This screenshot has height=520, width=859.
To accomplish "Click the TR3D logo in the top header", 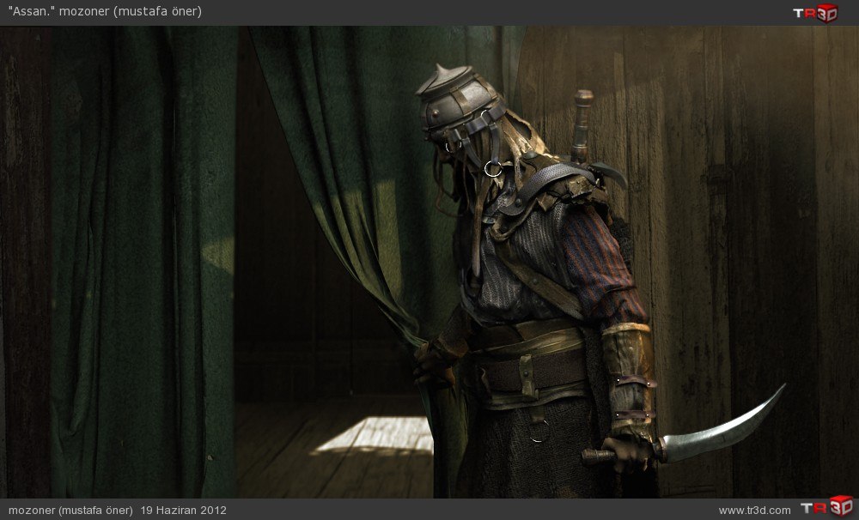I will [814, 12].
